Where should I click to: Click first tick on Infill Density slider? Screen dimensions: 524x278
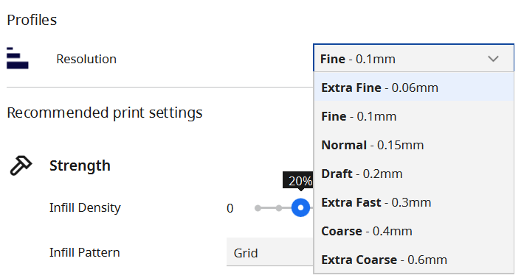[258, 208]
